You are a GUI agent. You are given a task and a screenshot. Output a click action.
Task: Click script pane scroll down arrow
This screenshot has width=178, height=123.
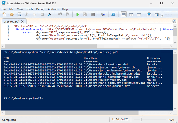pos(175,42)
